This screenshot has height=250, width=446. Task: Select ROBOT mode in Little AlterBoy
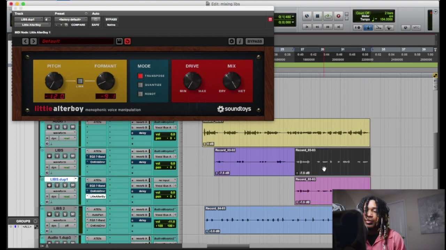coord(140,94)
